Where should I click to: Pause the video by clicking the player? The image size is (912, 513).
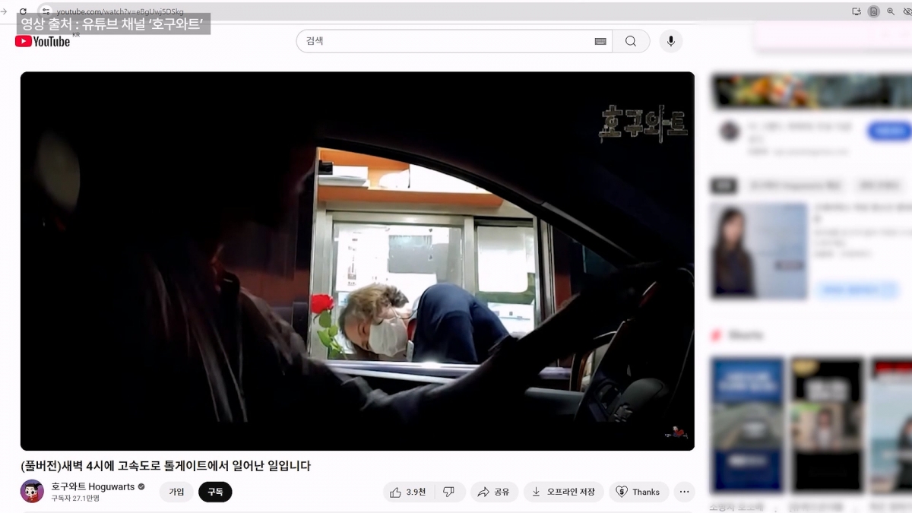pyautogui.click(x=357, y=261)
